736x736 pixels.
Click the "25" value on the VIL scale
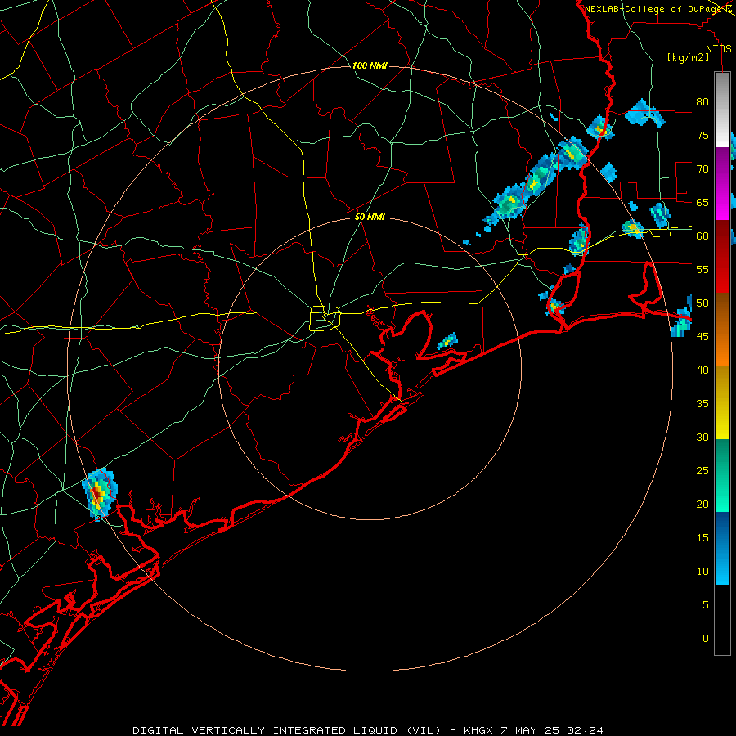(702, 471)
